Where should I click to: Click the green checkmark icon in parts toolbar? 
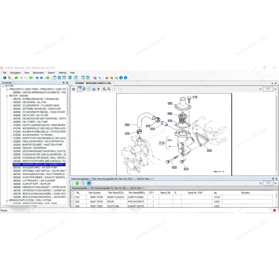[77, 183]
